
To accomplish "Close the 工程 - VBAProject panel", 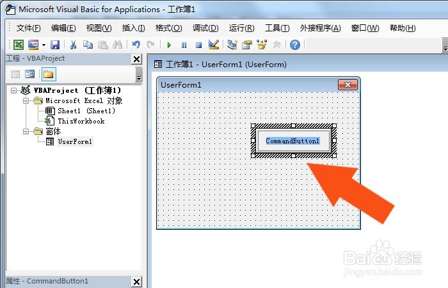I will coord(137,59).
